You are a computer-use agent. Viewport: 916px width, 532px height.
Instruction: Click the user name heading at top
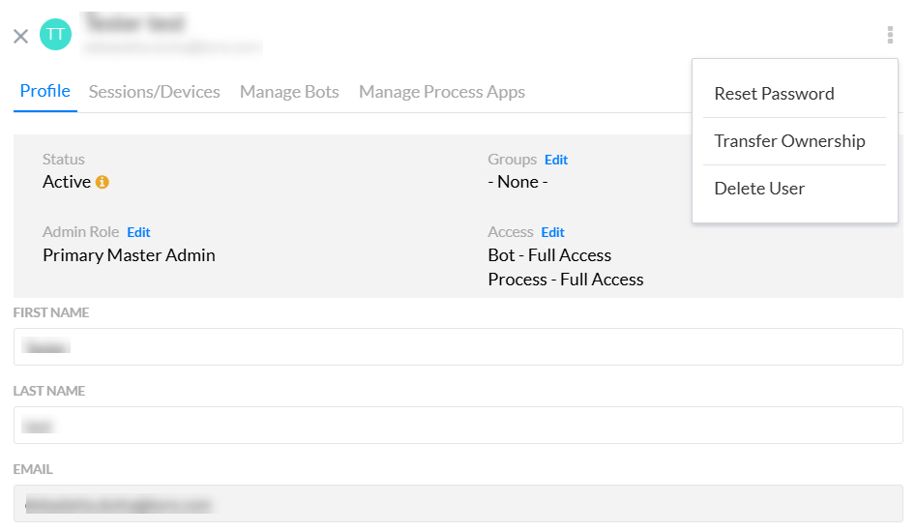pos(134,22)
